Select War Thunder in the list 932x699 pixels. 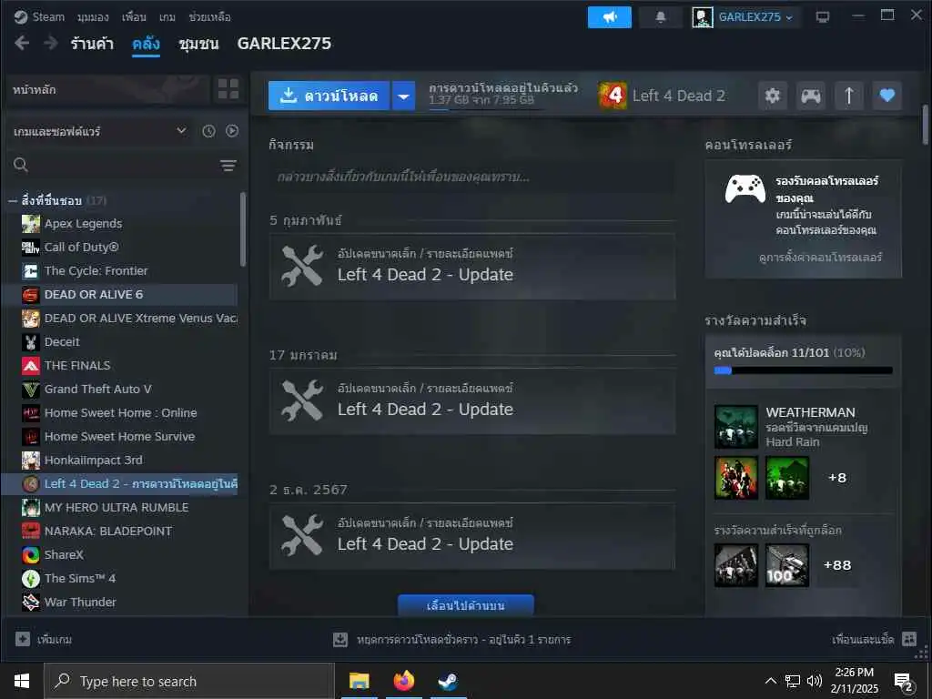point(119,603)
